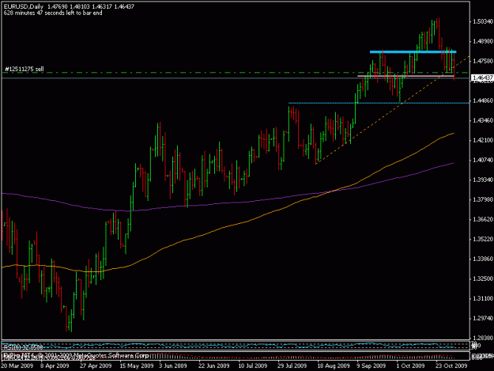Select the thick cyan horizontal resistance line
This screenshot has width=494, height=371.
413,51
